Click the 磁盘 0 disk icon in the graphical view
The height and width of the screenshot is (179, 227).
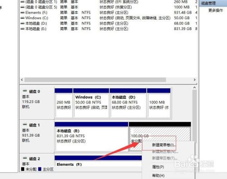(25, 91)
